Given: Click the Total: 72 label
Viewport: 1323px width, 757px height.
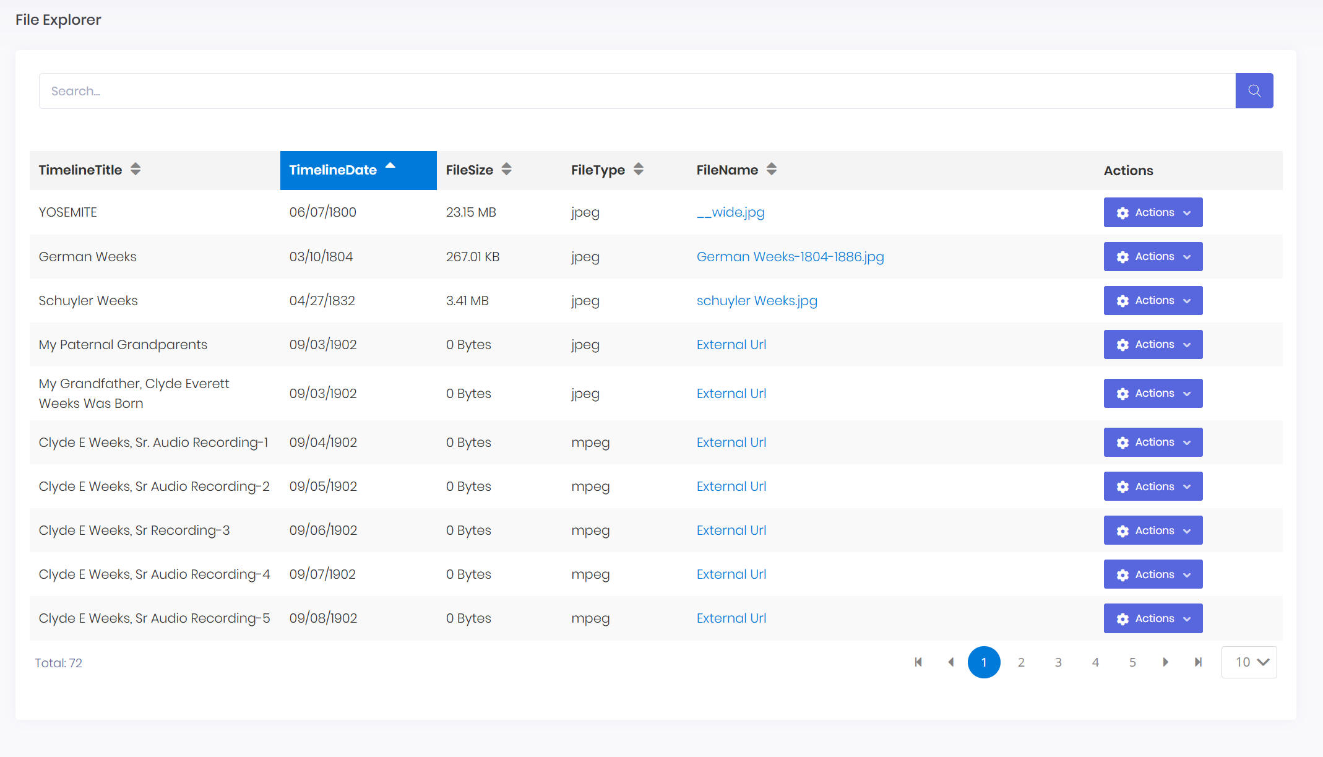Looking at the screenshot, I should pyautogui.click(x=58, y=663).
